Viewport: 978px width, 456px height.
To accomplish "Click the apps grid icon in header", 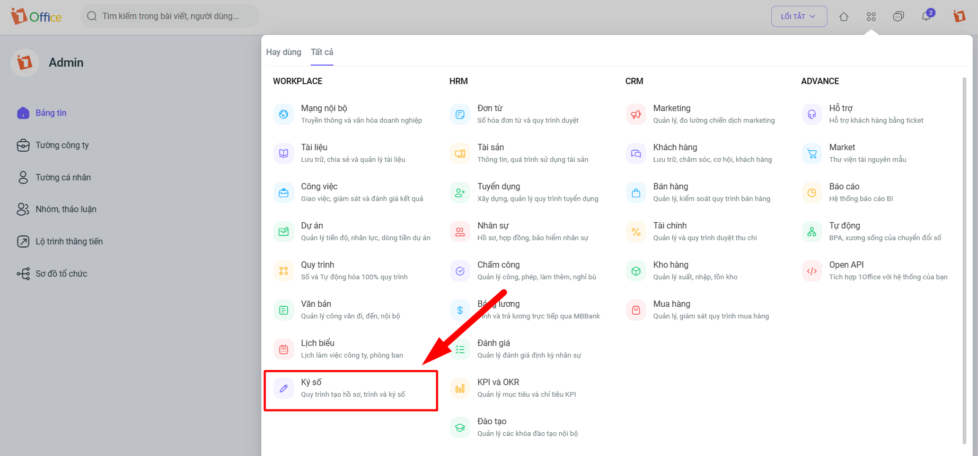I will click(x=871, y=17).
